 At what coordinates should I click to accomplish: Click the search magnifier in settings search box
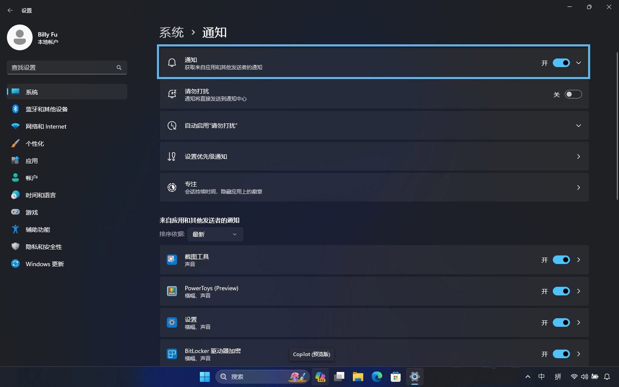pos(119,68)
